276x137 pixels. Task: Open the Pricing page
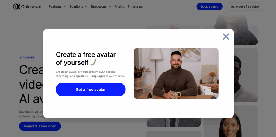pos(119,7)
